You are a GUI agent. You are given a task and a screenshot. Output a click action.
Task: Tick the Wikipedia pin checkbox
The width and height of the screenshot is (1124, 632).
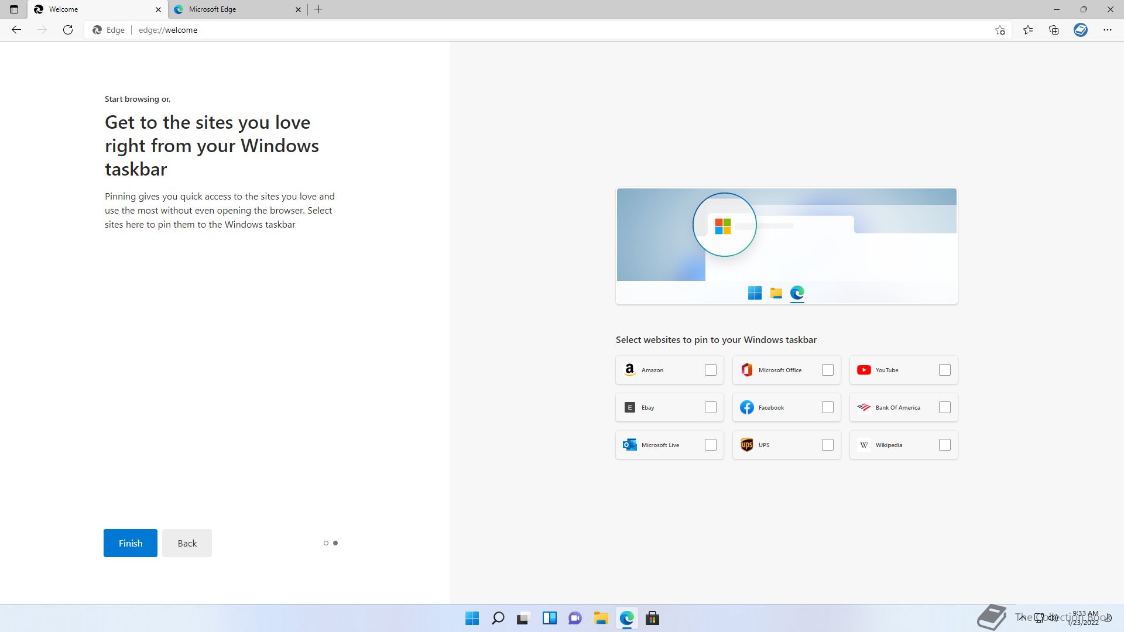(945, 445)
